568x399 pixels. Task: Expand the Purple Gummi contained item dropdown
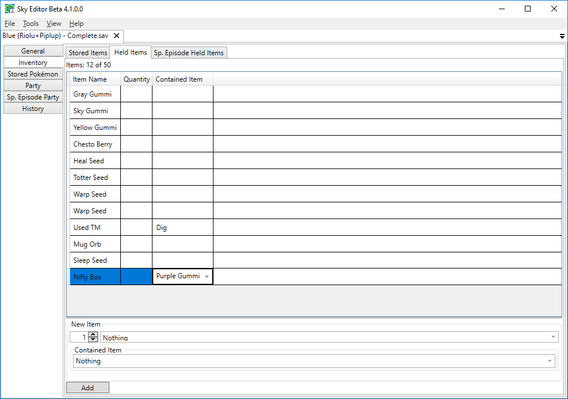tap(207, 277)
